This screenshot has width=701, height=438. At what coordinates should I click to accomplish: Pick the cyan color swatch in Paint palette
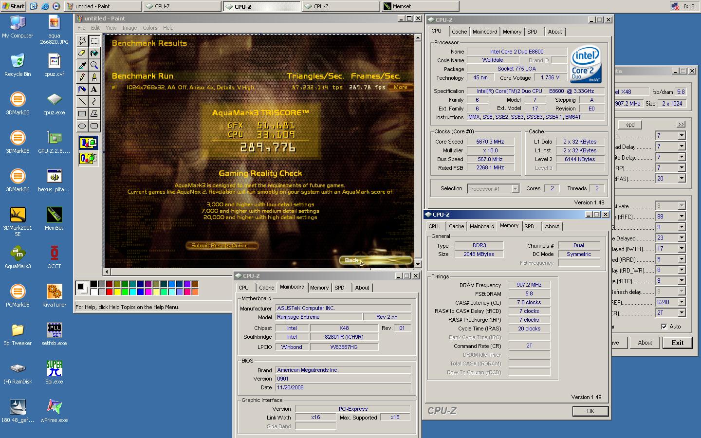pos(133,292)
